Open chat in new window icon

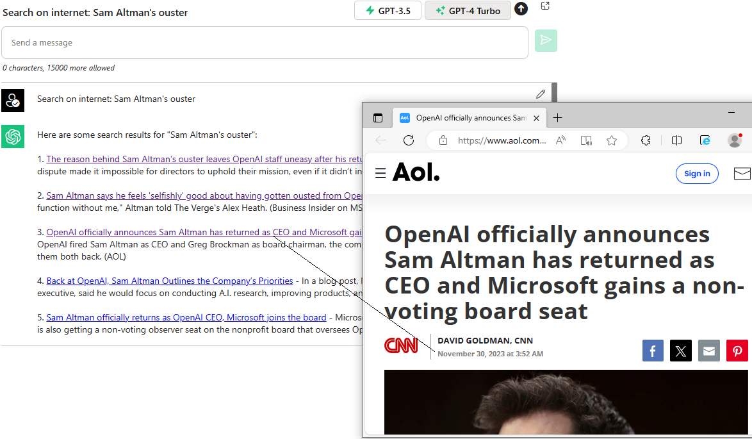[545, 6]
